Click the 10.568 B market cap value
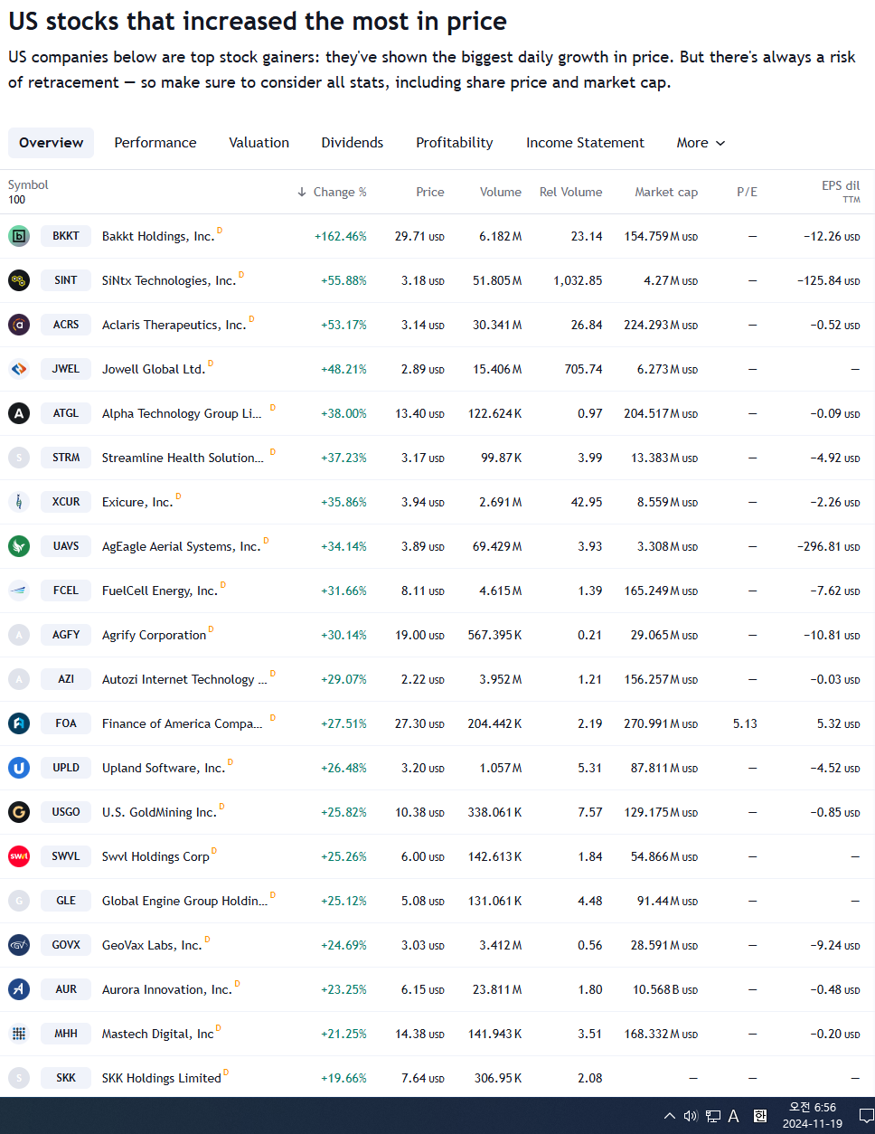 [665, 989]
